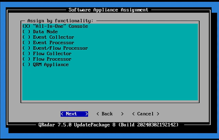
Task: Choose the Flow Collector radio option
Action: tap(47, 54)
